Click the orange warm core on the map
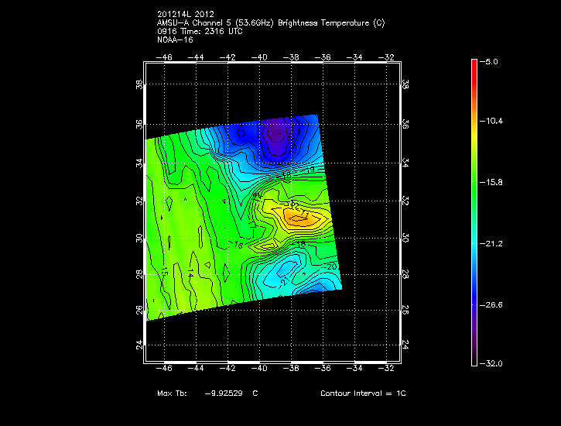The height and width of the screenshot is (426, 561). [x=298, y=219]
